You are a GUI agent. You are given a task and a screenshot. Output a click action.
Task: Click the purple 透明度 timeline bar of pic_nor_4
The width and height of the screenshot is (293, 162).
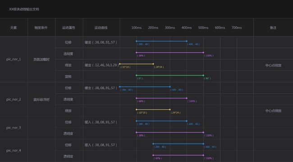[178, 155]
